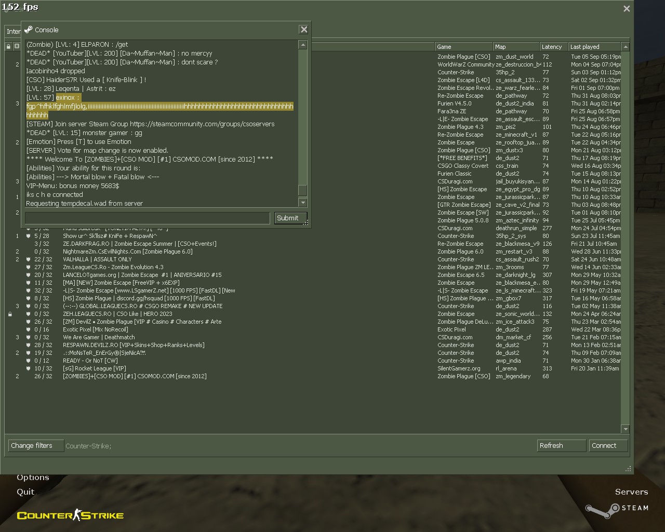Click shield icon on Show ur^ Sk'llsz row
This screenshot has width=665, height=532.
(29, 236)
